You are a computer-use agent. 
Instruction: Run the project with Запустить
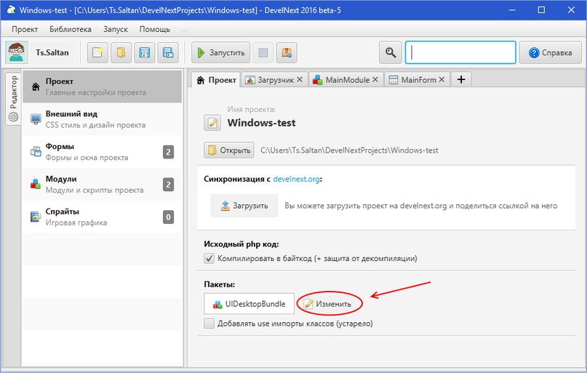pyautogui.click(x=221, y=53)
